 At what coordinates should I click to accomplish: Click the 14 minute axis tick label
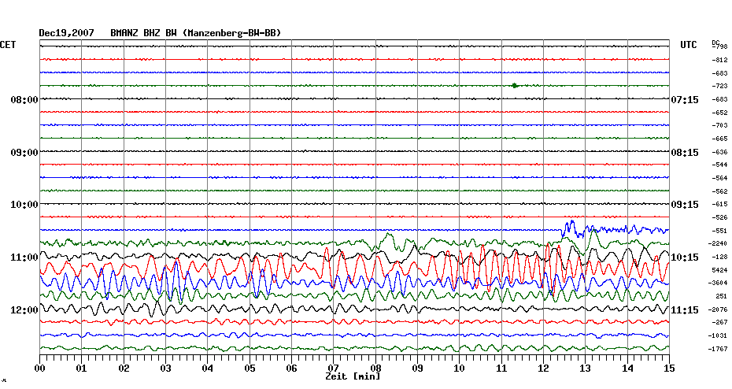627,369
